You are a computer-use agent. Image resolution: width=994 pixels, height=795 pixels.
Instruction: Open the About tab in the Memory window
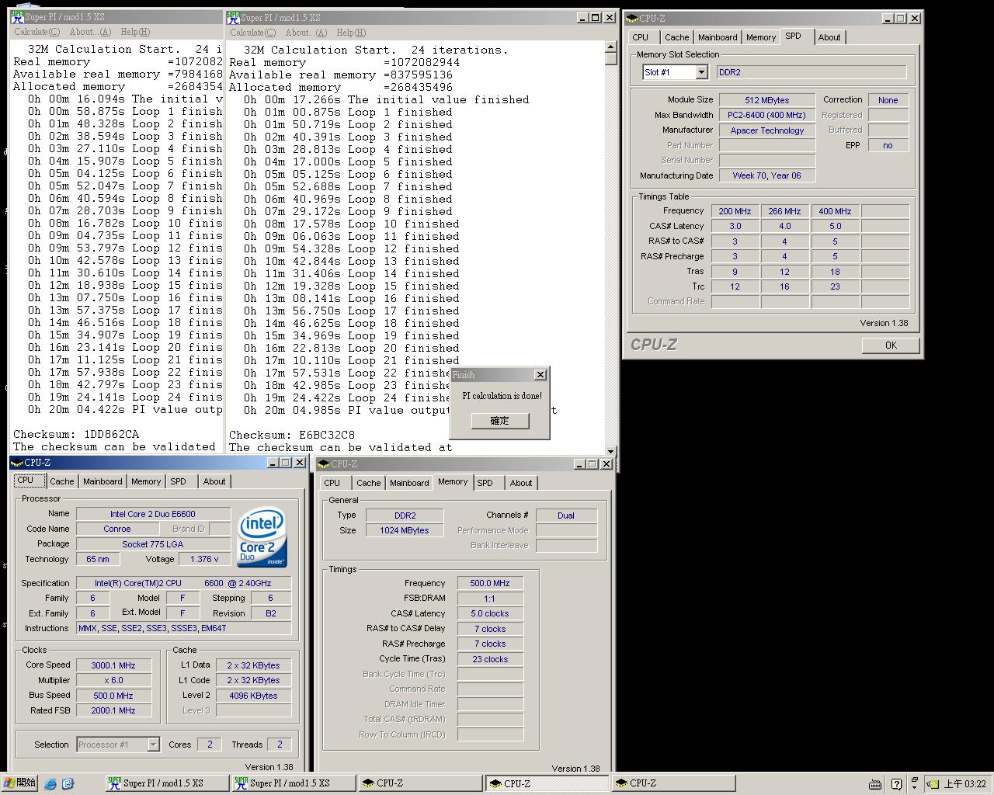520,483
